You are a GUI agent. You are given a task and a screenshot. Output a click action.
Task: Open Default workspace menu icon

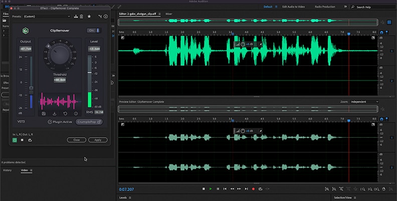(x=276, y=7)
